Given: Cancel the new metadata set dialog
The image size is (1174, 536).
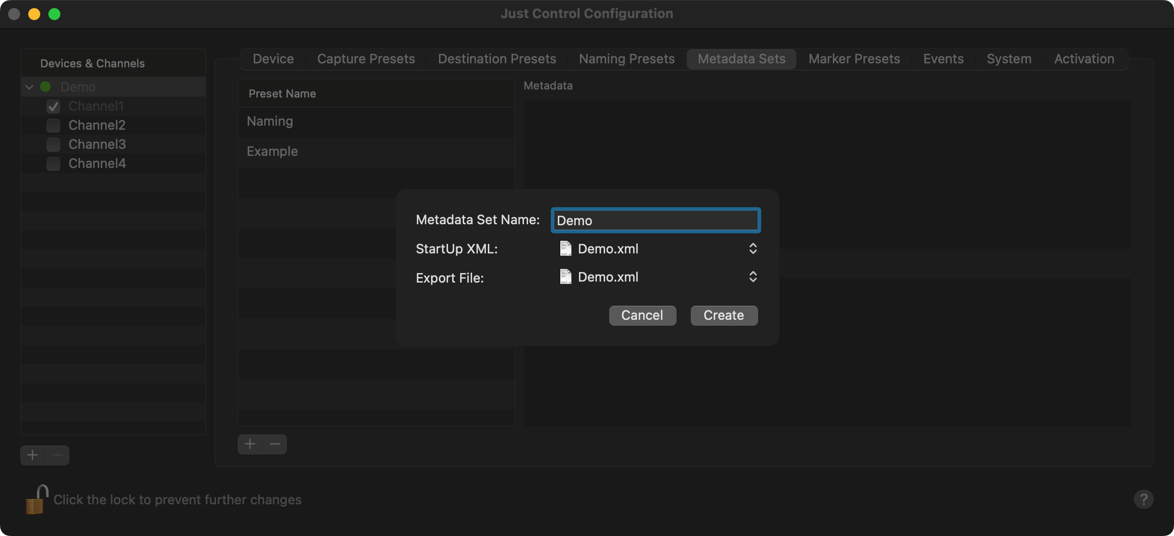Looking at the screenshot, I should point(642,315).
